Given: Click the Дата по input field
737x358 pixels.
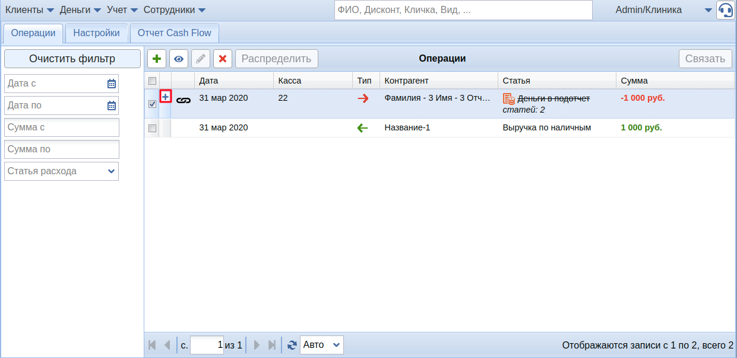Looking at the screenshot, I should click(55, 106).
